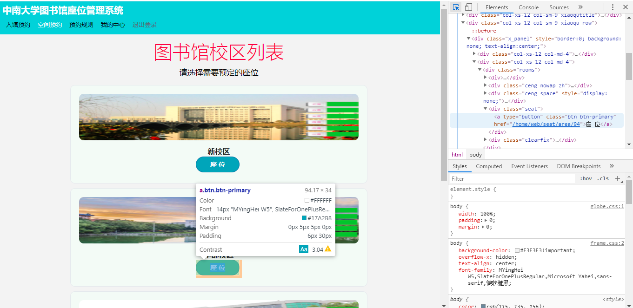The image size is (633, 308).
Task: Show more Styles sidebar tabs chevron
Action: (612, 166)
